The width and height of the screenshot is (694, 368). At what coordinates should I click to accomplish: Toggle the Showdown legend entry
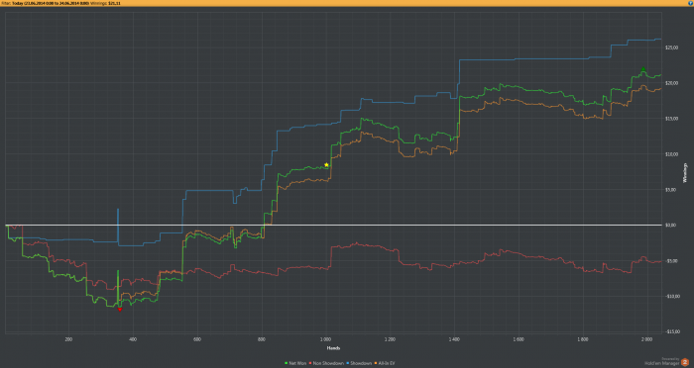point(359,363)
